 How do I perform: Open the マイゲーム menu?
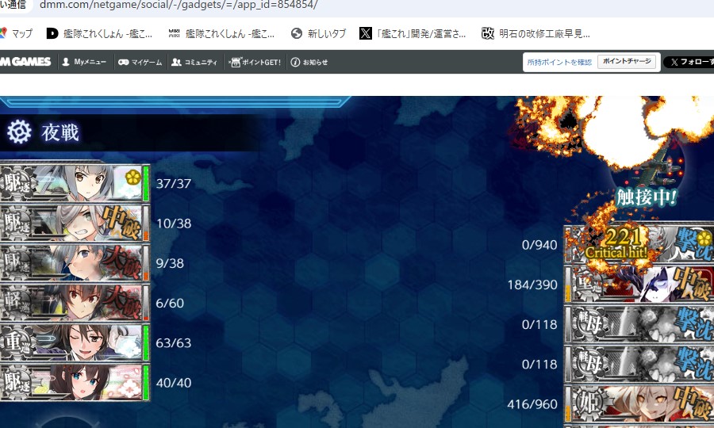(x=140, y=62)
